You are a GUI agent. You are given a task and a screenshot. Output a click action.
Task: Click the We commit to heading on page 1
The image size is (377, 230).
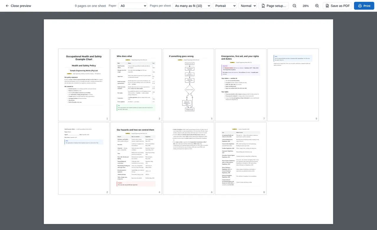click(x=69, y=86)
